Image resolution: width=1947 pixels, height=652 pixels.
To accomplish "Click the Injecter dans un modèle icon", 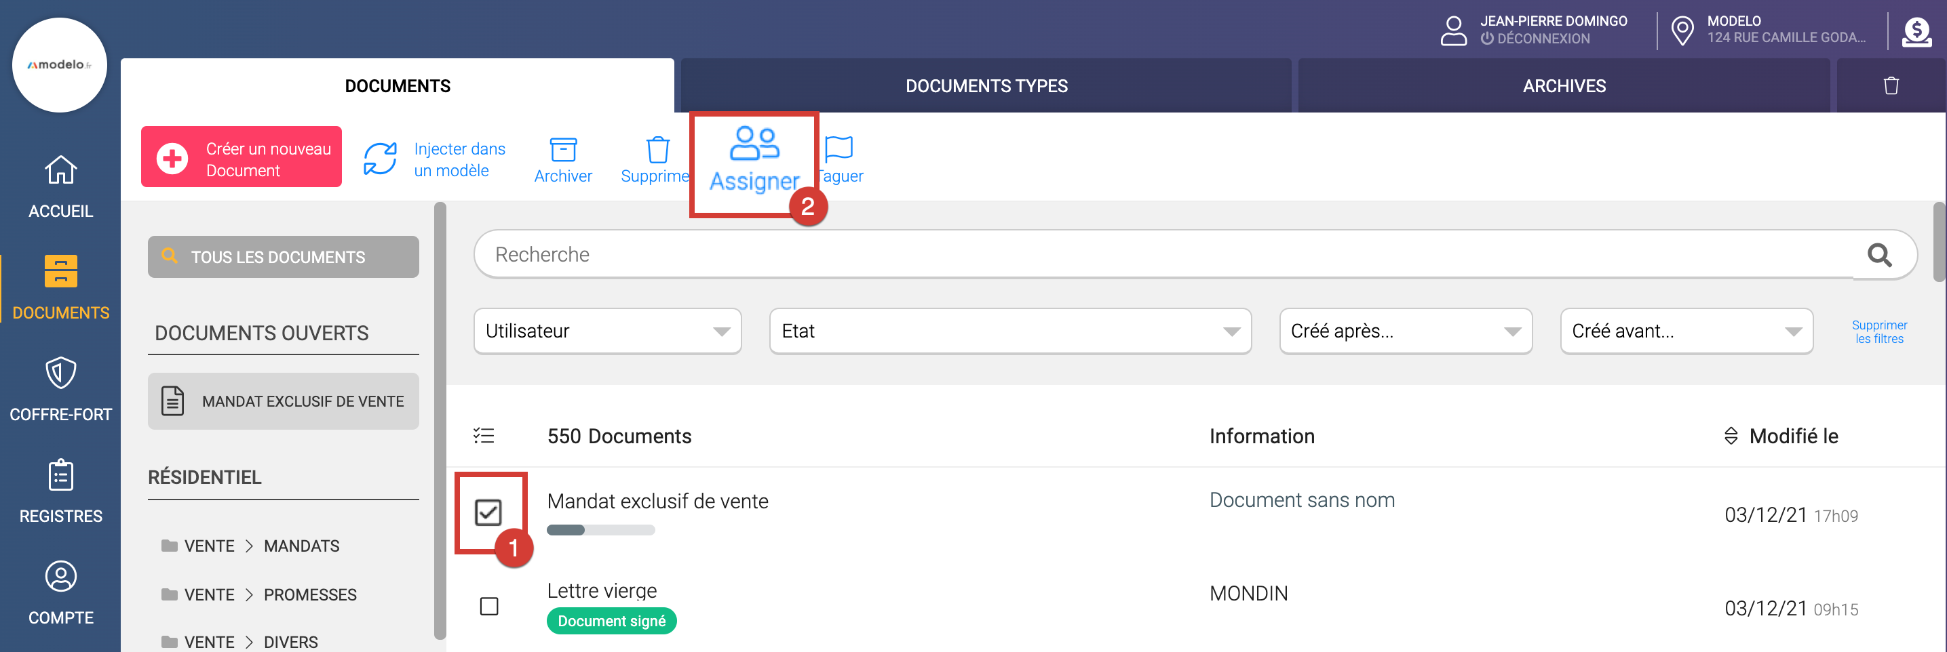I will [x=380, y=159].
